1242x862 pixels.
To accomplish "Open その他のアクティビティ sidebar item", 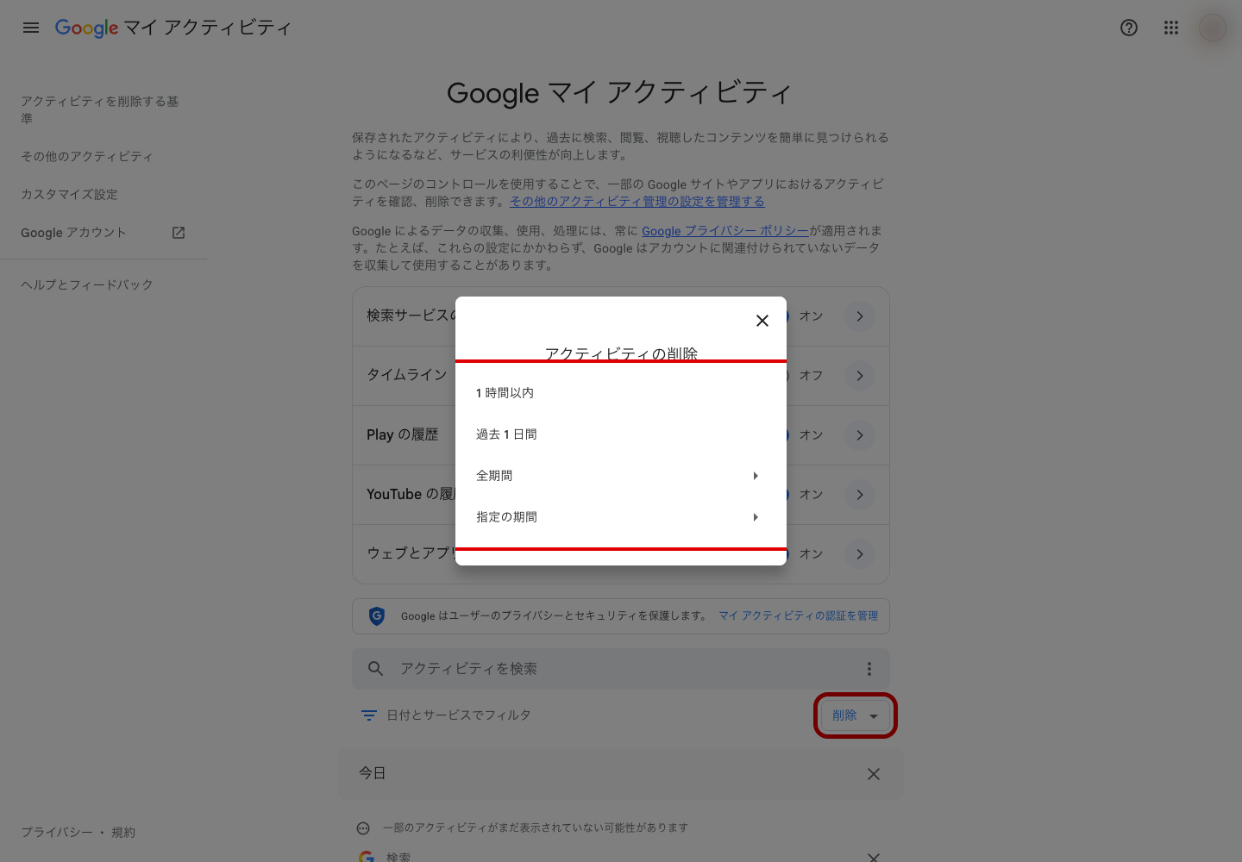I will coord(87,157).
